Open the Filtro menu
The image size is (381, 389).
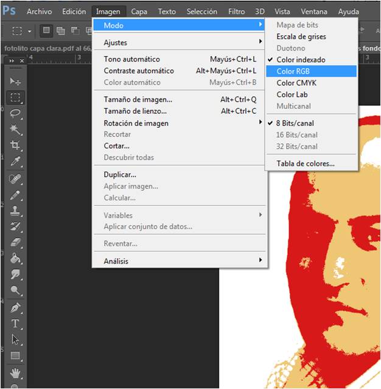[x=236, y=12]
